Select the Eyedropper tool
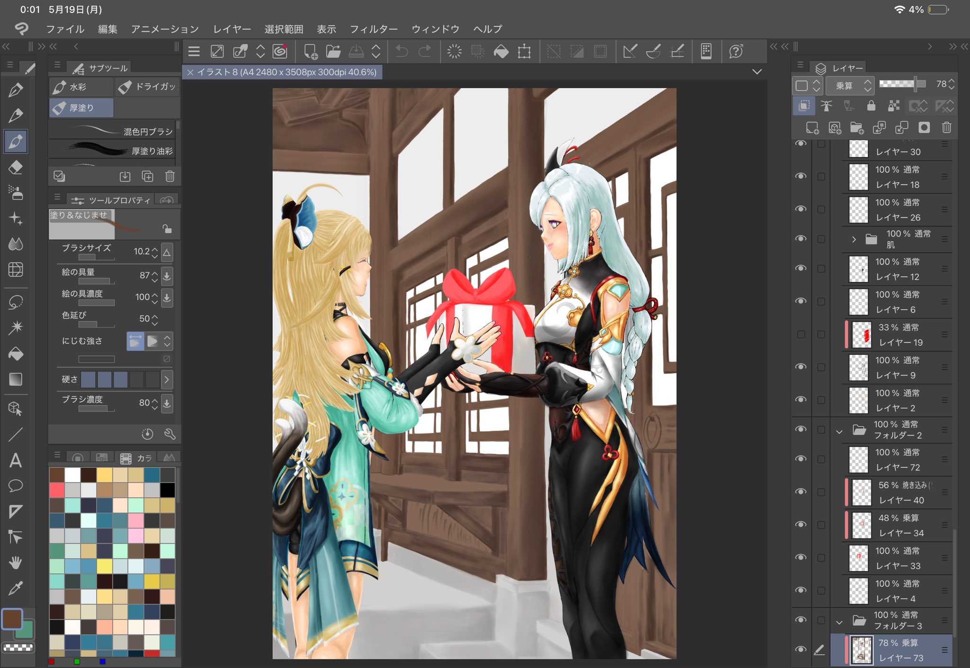970x668 pixels. (16, 589)
